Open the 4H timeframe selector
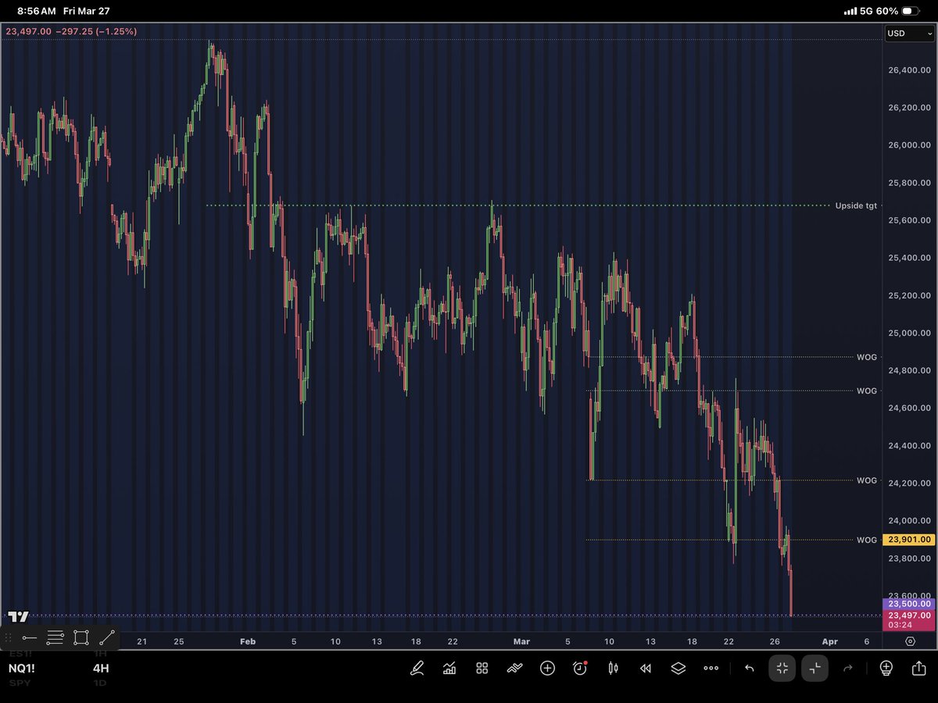938x703 pixels. tap(102, 669)
